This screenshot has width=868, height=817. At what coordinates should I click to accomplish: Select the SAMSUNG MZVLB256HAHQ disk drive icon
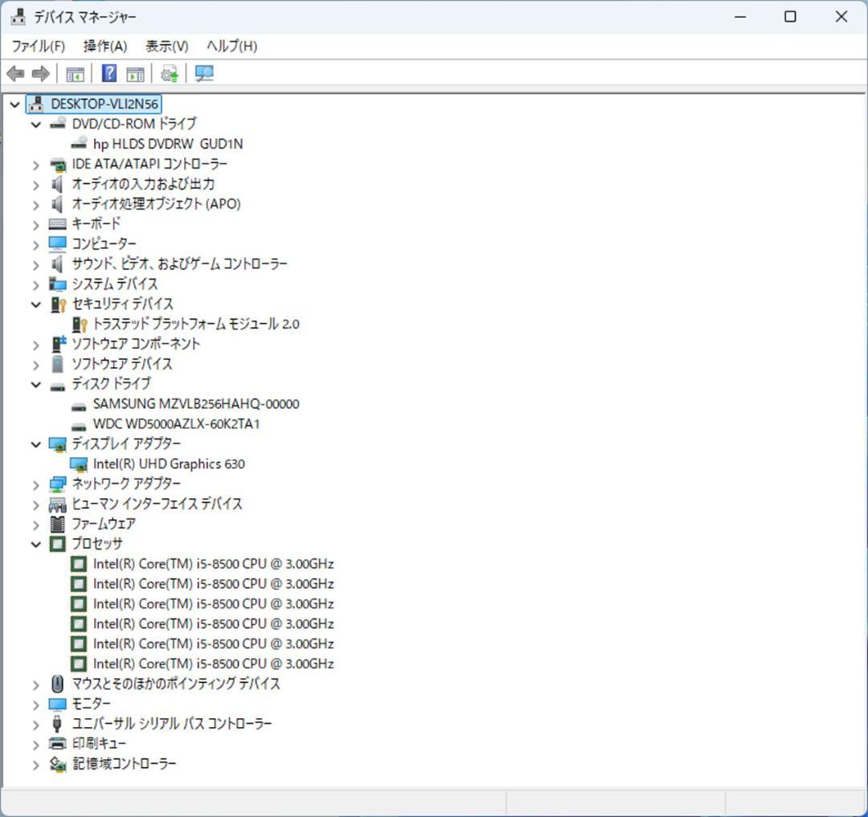point(80,403)
